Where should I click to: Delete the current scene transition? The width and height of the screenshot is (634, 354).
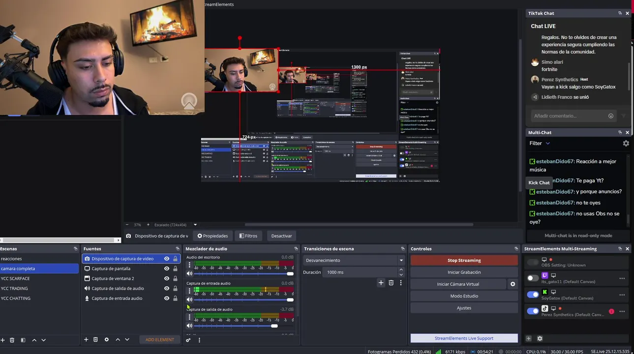pos(391,283)
